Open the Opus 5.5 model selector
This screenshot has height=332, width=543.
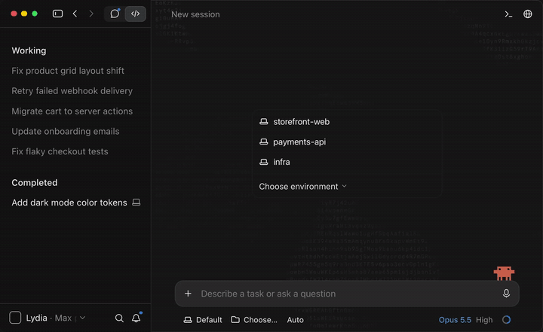[455, 320]
